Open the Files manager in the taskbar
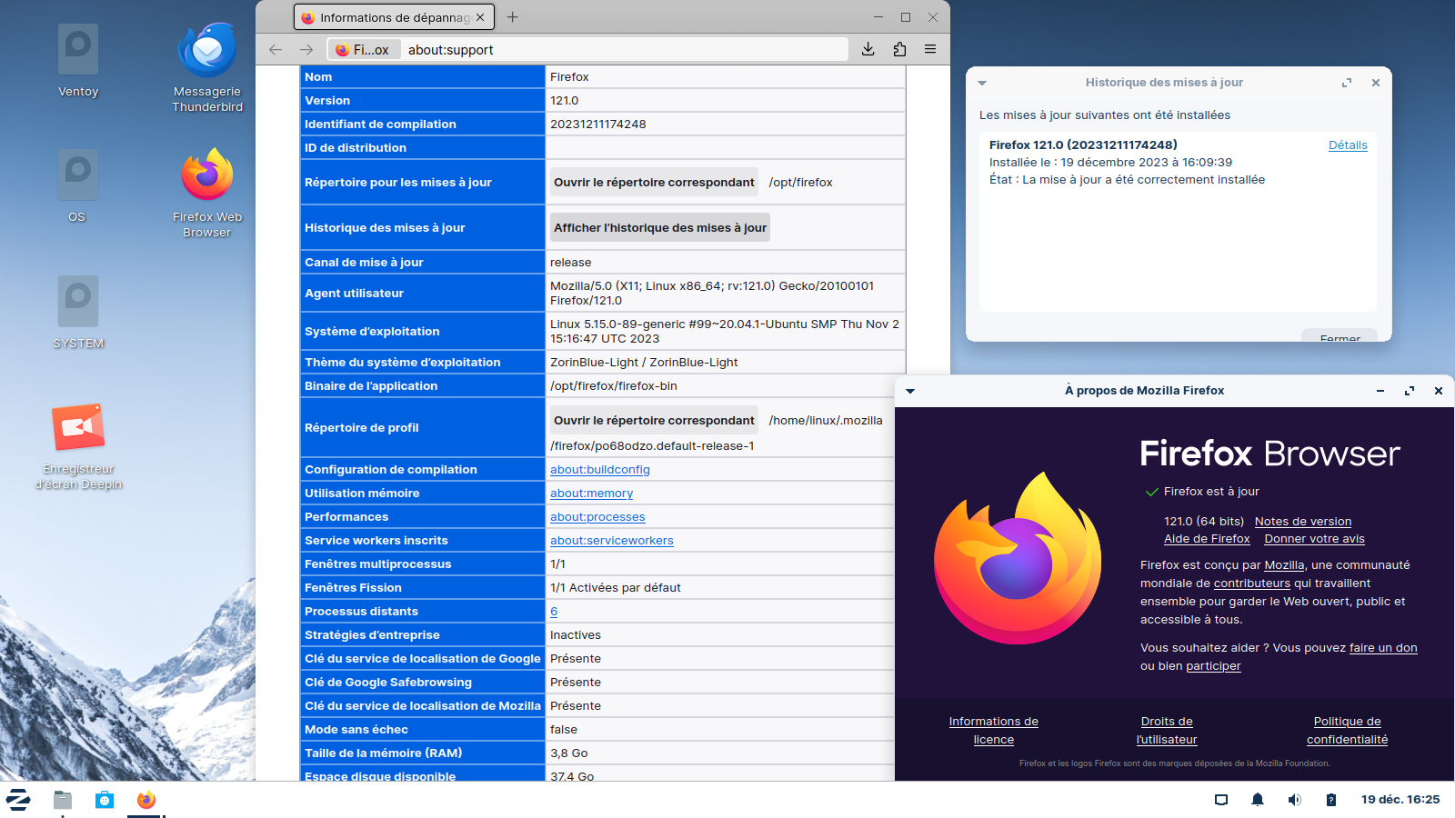 tap(63, 800)
